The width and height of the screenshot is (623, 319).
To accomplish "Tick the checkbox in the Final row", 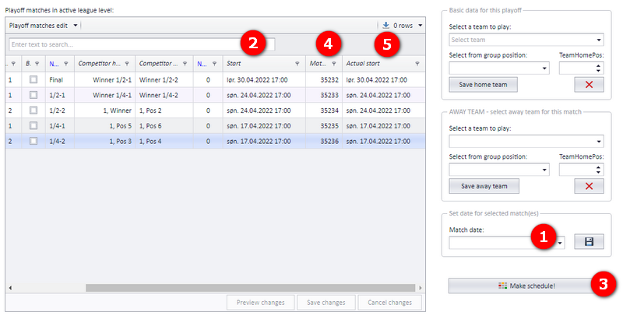I will [x=33, y=79].
